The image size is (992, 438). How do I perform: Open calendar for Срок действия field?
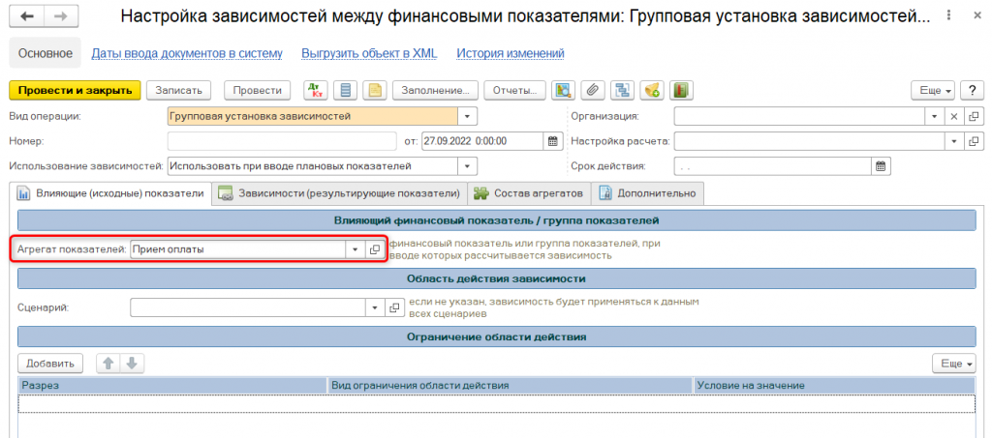click(881, 166)
